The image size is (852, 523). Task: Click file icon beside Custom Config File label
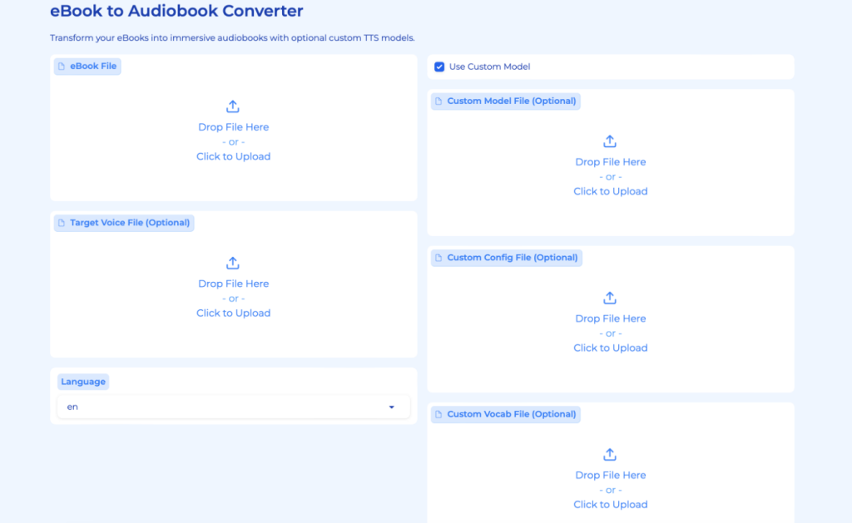(x=438, y=258)
